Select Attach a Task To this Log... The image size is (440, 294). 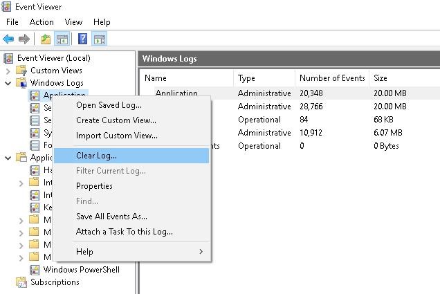[125, 232]
